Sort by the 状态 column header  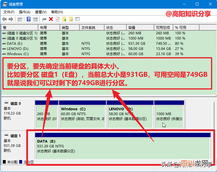click(x=115, y=27)
